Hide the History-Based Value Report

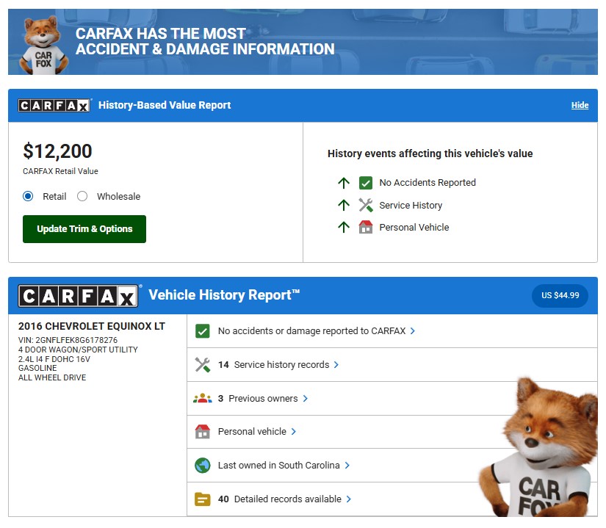point(580,105)
